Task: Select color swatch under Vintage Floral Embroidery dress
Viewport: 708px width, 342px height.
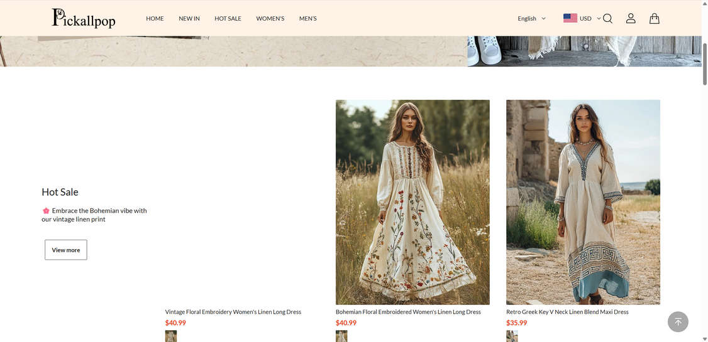Action: tap(170, 336)
